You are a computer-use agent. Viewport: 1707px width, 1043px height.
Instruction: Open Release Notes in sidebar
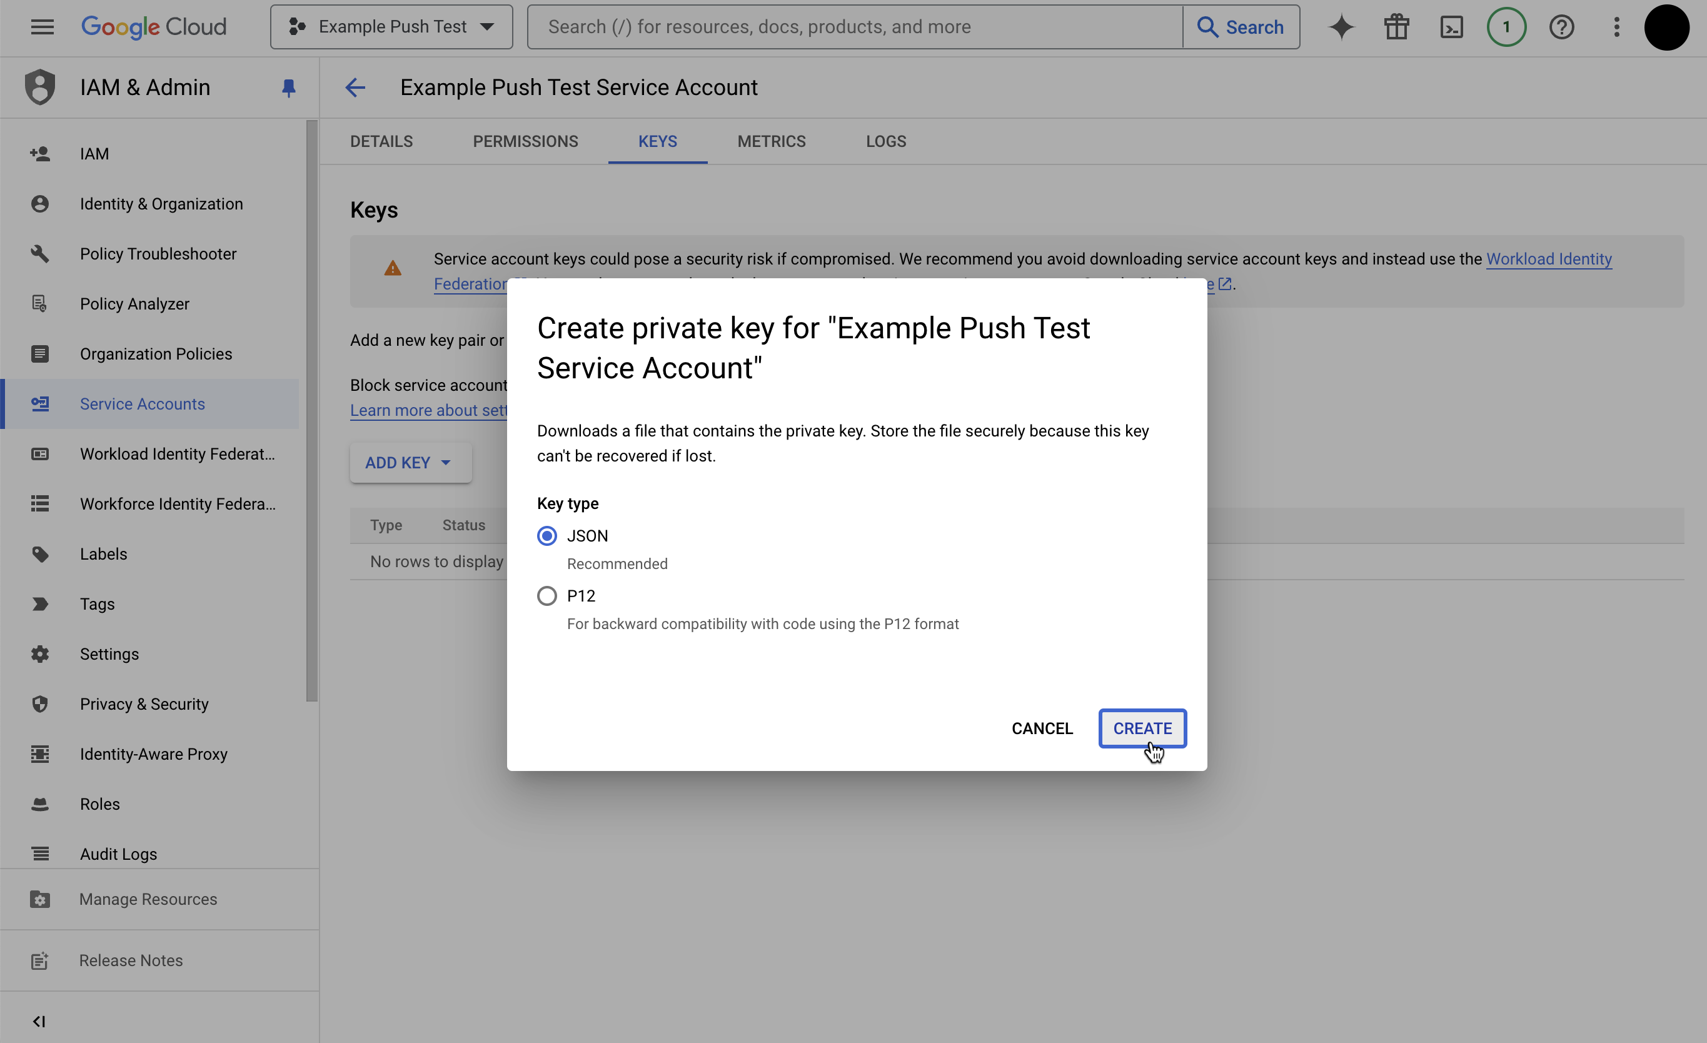(159, 960)
